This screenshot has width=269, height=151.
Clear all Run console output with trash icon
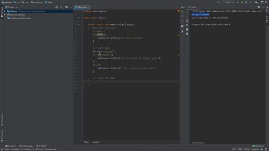(x=187, y=34)
